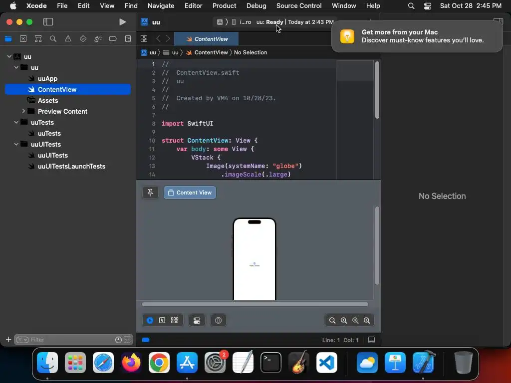
Task: Select the Assets catalog
Action: click(47, 100)
